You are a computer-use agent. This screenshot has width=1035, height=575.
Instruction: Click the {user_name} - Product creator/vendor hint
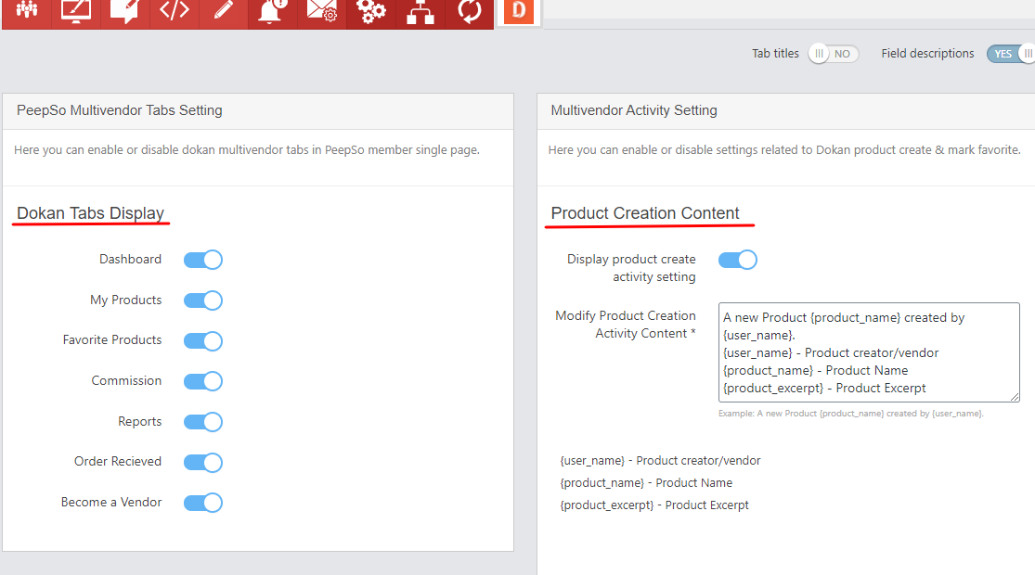(660, 460)
